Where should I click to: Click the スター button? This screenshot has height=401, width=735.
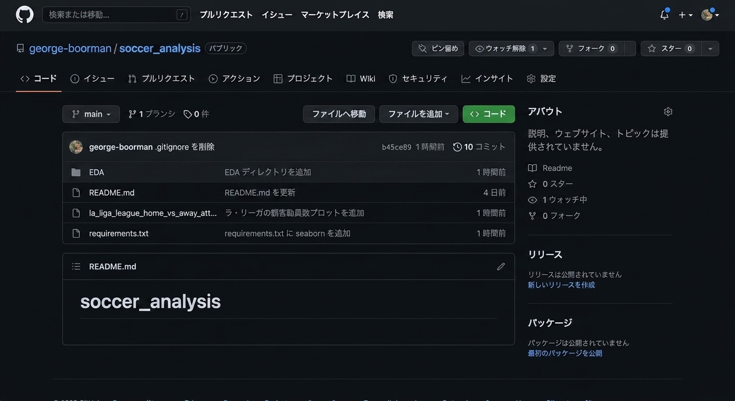[670, 49]
